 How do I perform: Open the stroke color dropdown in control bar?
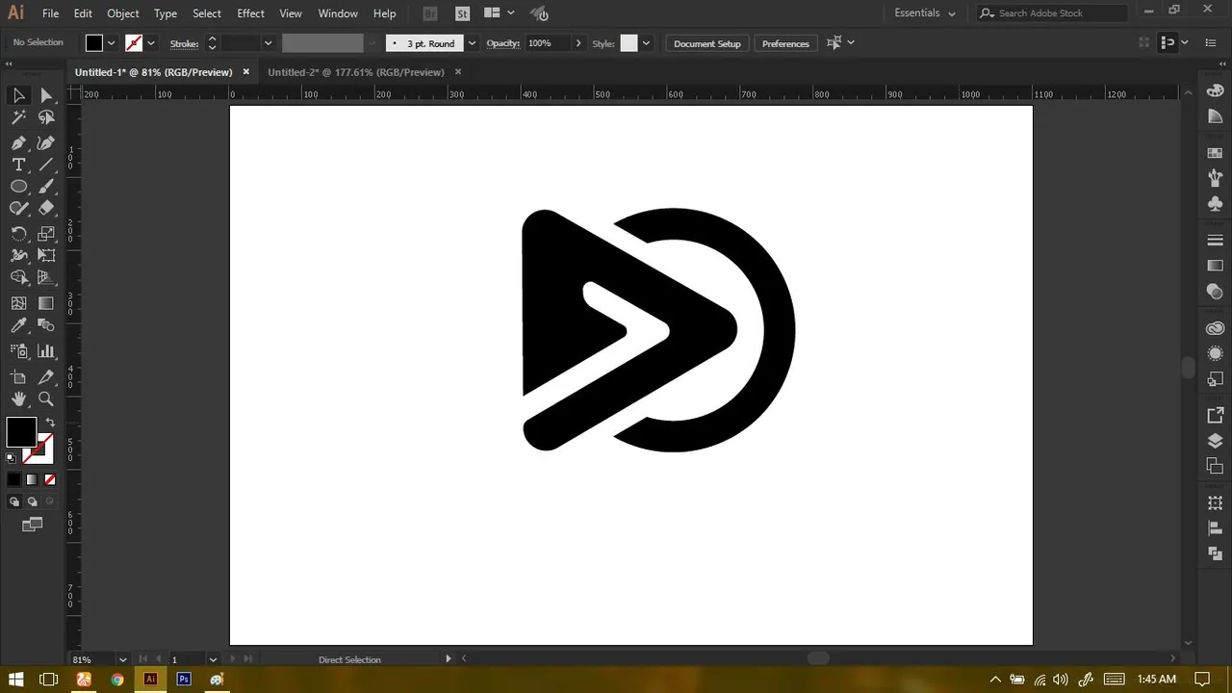[151, 43]
